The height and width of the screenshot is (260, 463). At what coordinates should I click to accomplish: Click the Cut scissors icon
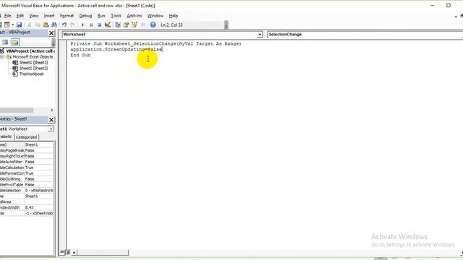[x=29, y=25]
